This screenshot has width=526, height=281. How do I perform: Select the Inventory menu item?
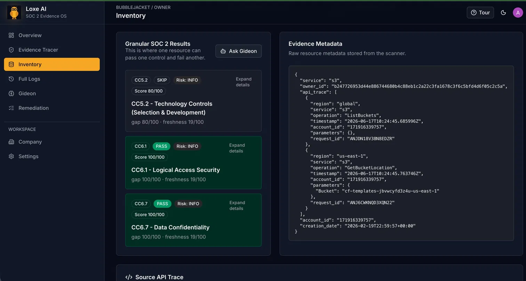[x=52, y=64]
